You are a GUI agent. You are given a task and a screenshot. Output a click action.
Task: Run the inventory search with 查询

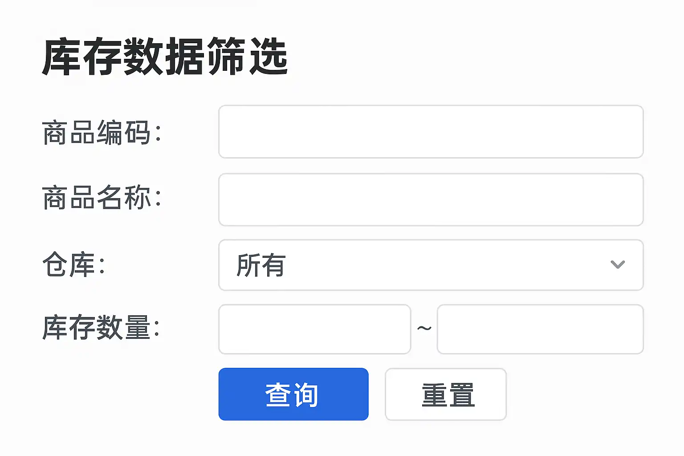293,394
